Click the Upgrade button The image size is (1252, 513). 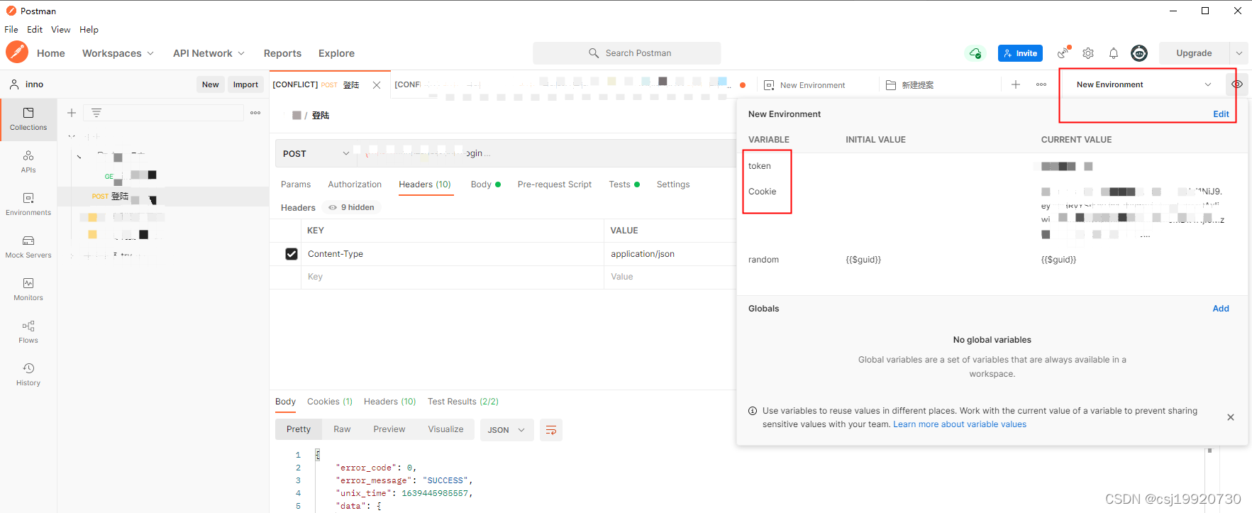click(1194, 53)
